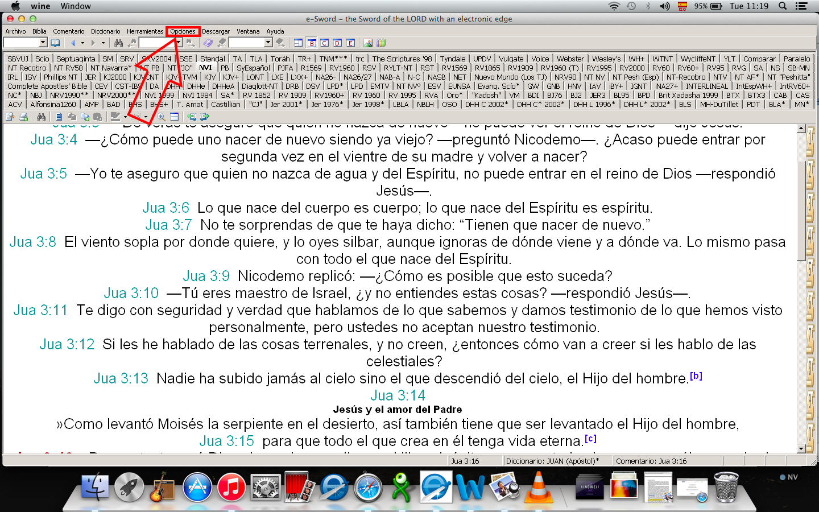Click verse reference Jua 3:5

[44, 174]
